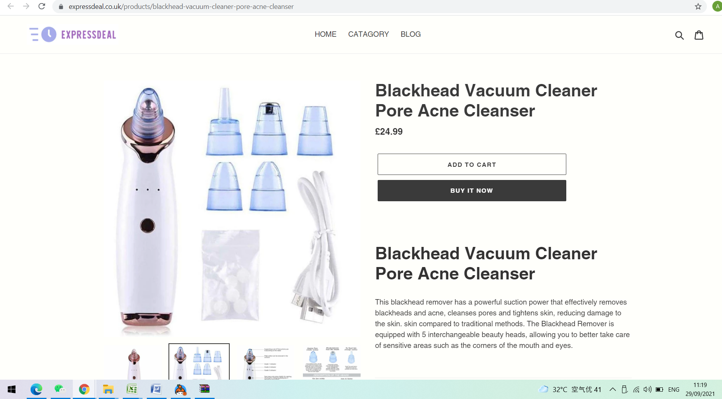This screenshot has width=722, height=399.
Task: Open the HOME menu item
Action: [325, 34]
